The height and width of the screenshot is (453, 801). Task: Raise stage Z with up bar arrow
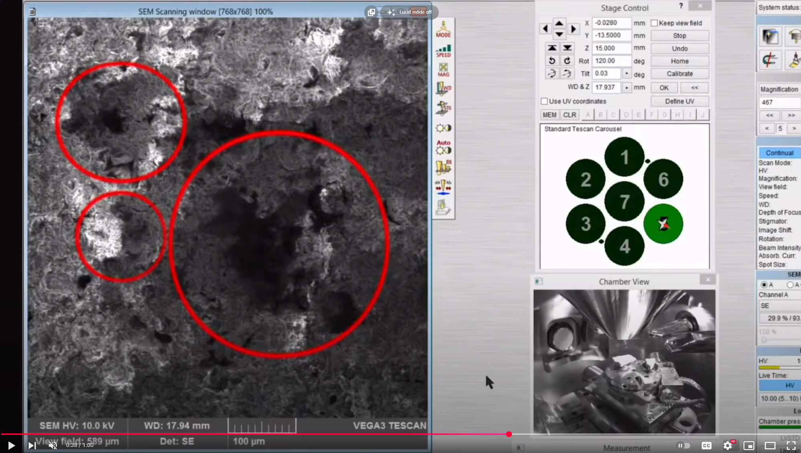click(x=552, y=48)
